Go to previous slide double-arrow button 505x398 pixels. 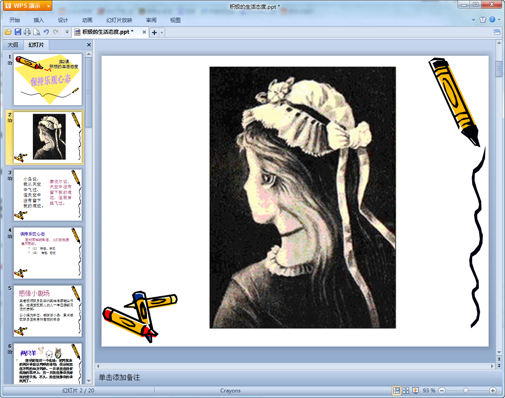coord(499,359)
